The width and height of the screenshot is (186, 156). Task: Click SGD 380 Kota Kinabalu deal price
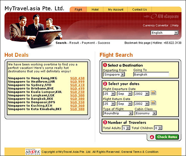click(77, 109)
